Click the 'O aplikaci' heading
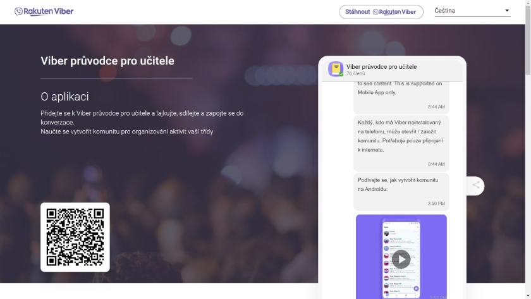This screenshot has height=299, width=531. tap(64, 97)
